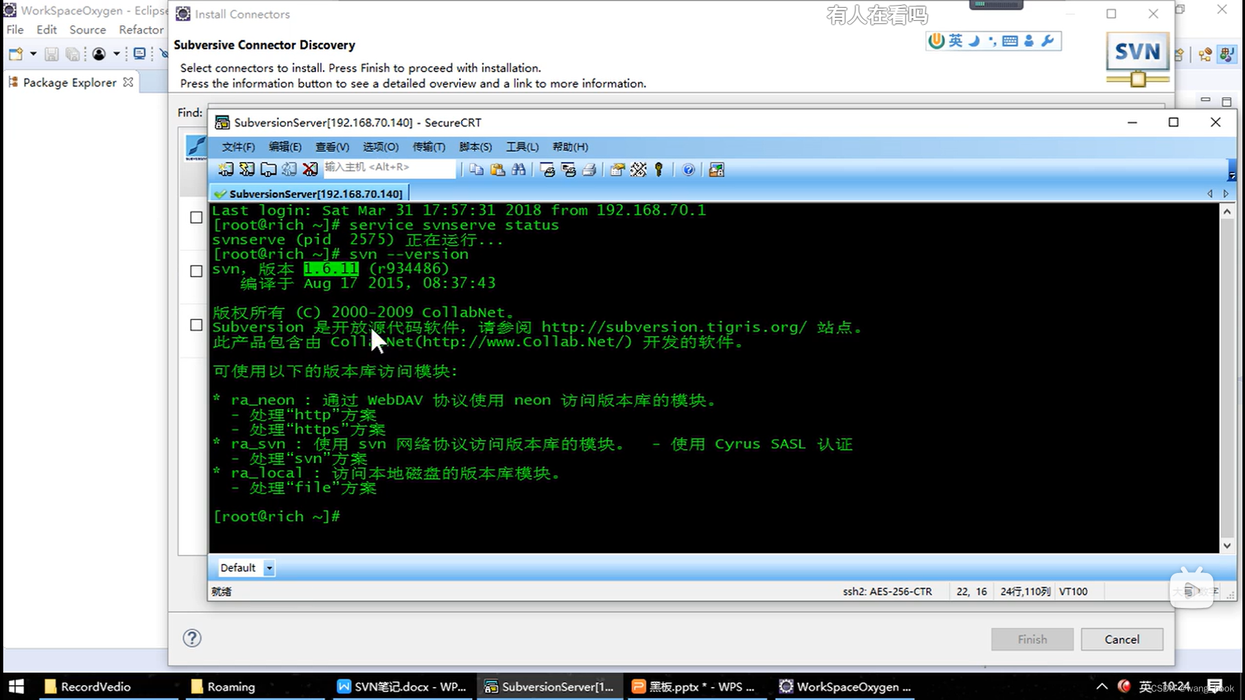Image resolution: width=1245 pixels, height=700 pixels.
Task: Click the Find binoculars icon
Action: point(519,170)
